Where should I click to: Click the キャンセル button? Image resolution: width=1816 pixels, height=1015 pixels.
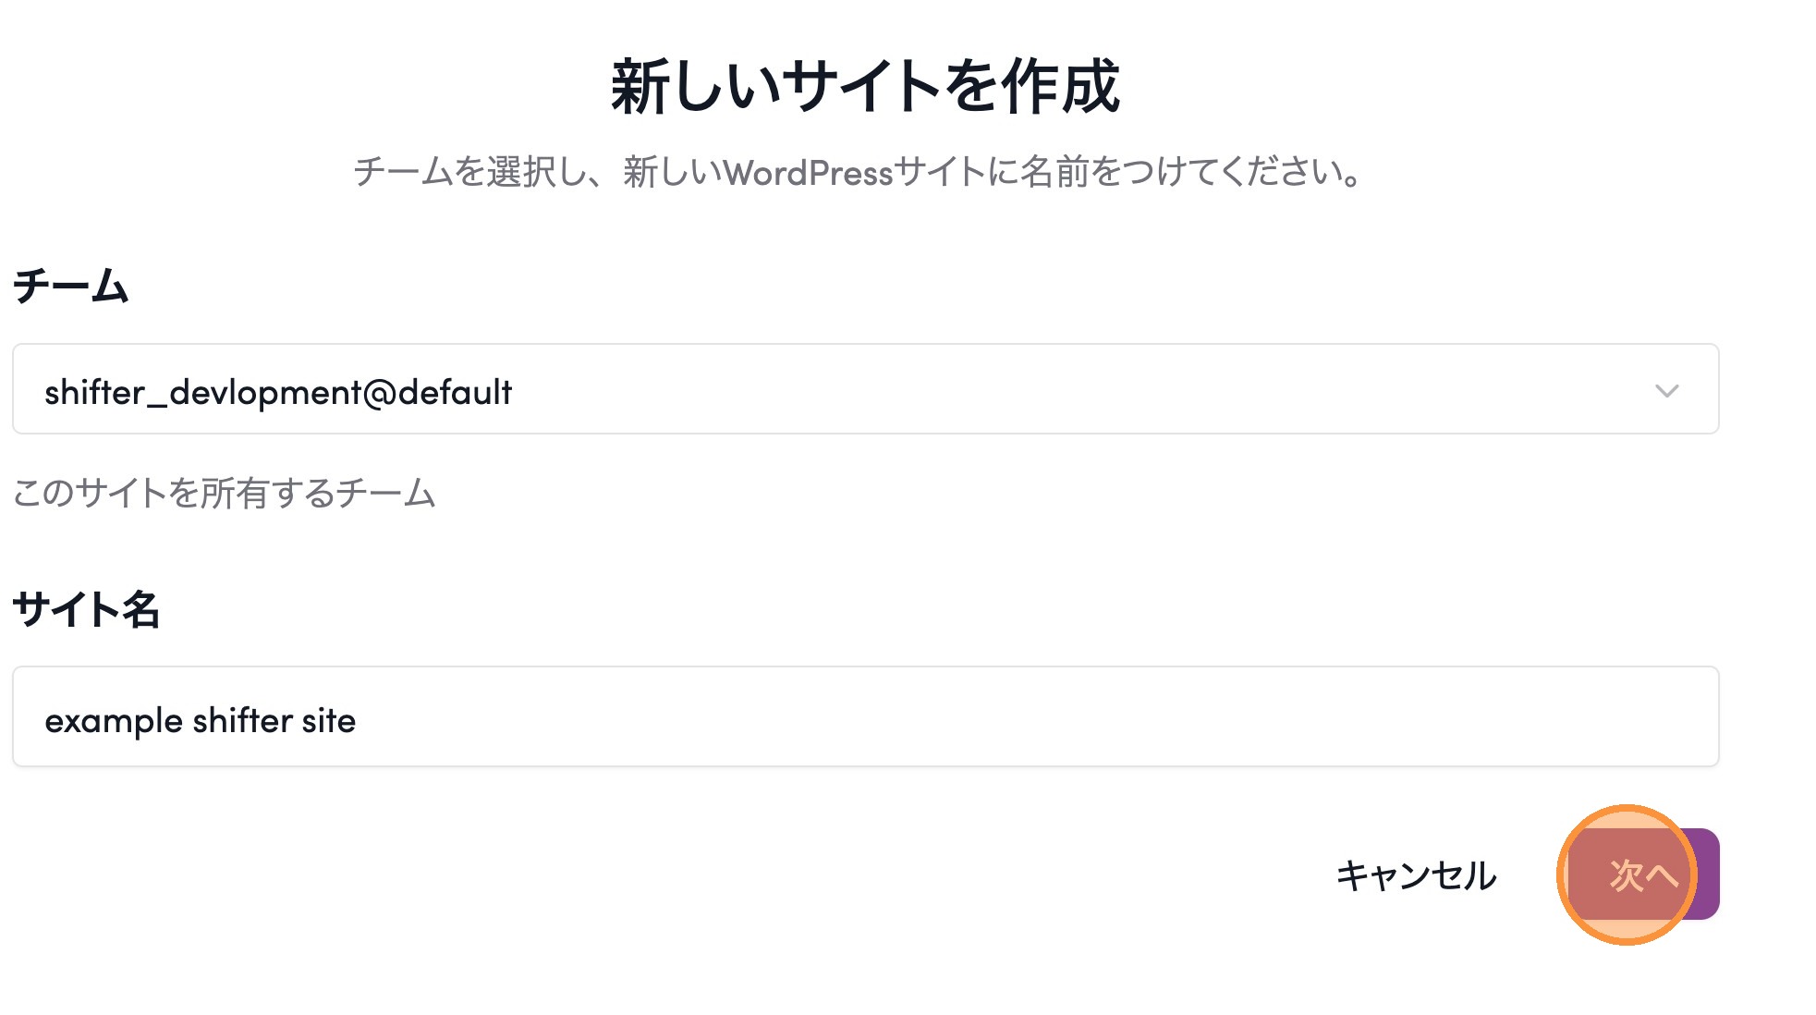[x=1416, y=875]
